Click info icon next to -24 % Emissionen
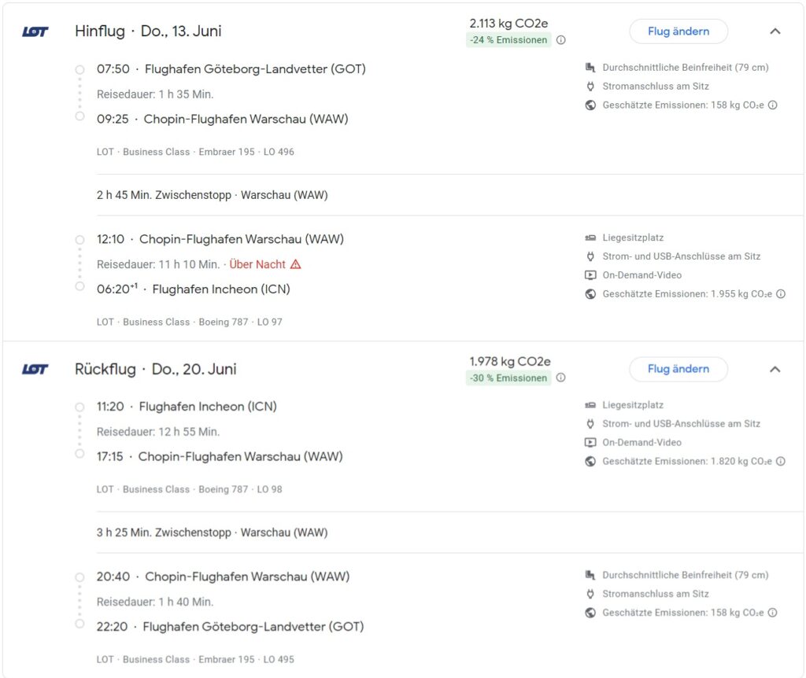 click(561, 40)
